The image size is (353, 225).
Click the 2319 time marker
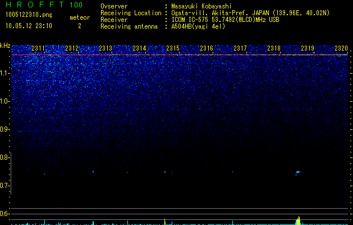coord(308,48)
